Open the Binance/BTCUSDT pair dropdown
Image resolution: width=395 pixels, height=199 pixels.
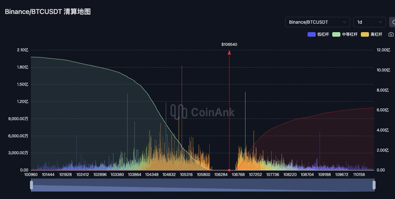tap(317, 22)
